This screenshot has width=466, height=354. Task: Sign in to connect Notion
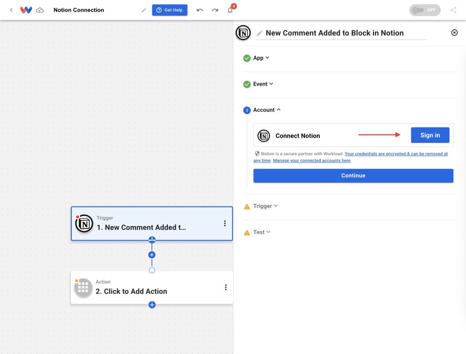coord(430,135)
